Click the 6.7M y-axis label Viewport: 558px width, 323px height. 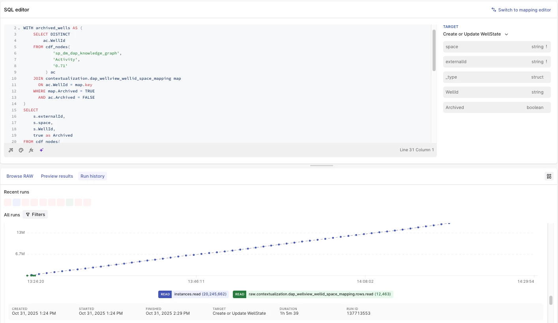click(x=20, y=254)
